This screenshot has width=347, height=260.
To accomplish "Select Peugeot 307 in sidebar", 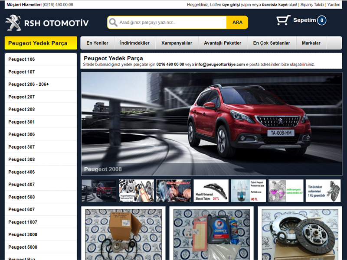I will pyautogui.click(x=41, y=147).
